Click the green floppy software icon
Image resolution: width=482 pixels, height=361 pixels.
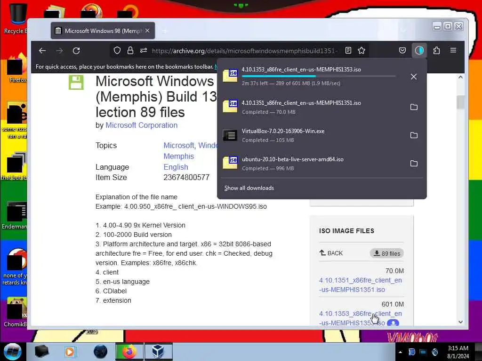[x=76, y=82]
